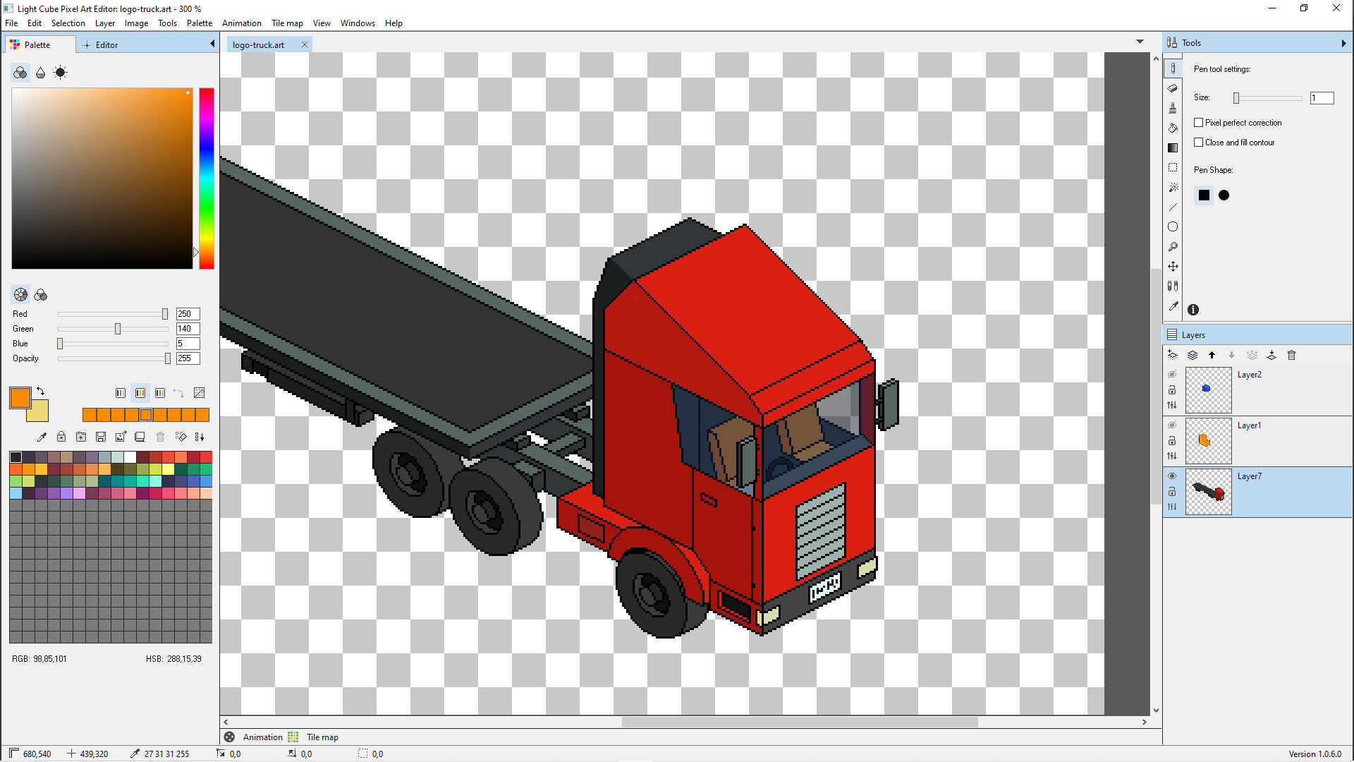Delete the selected layer
Viewport: 1354px width, 762px height.
[x=1292, y=355]
